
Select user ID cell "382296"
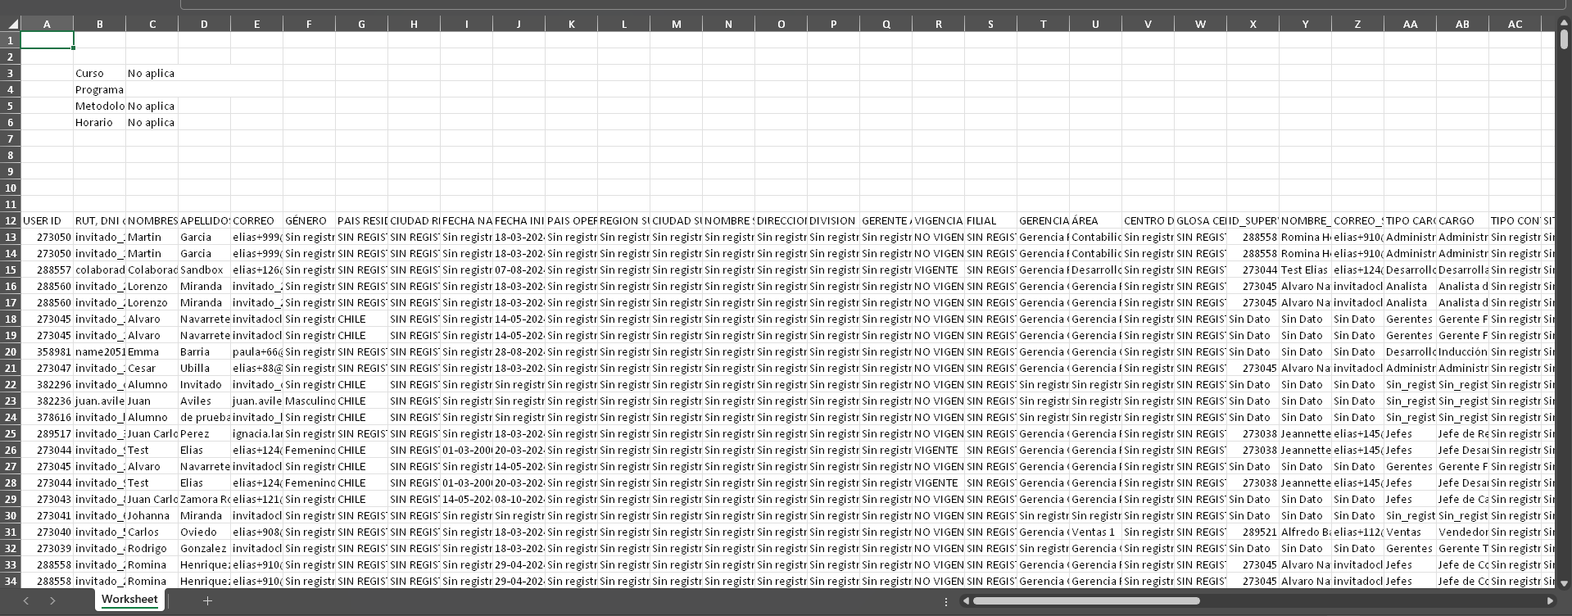coord(47,384)
